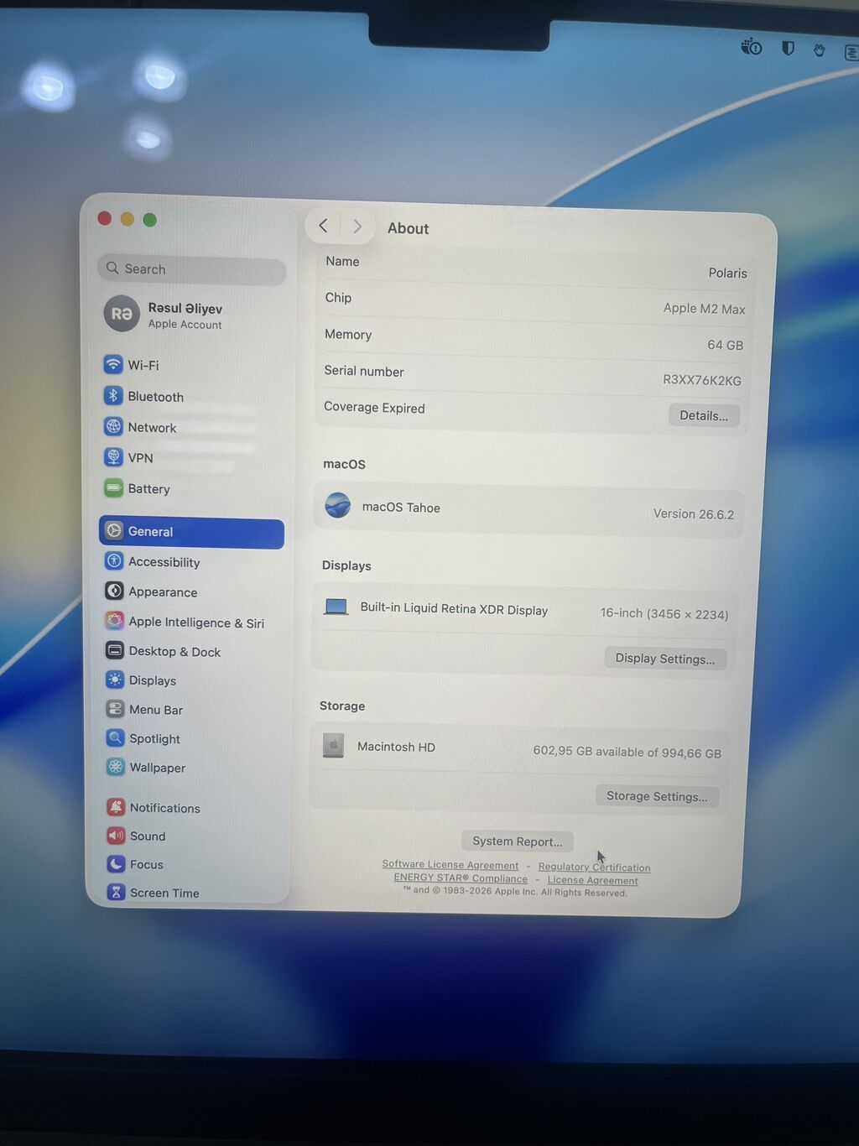Click the Network globe icon

point(113,426)
